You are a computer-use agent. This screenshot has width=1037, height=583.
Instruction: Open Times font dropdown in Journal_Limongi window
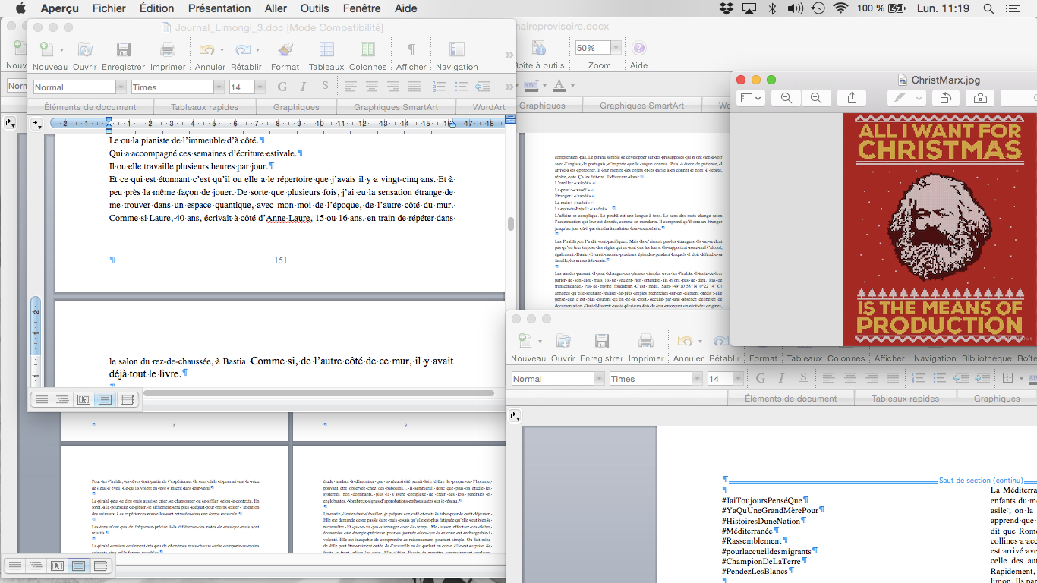[219, 87]
